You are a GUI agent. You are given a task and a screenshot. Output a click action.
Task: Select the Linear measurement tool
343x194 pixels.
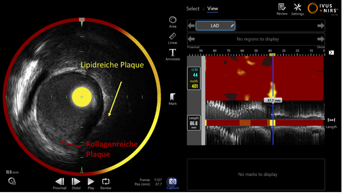[x=173, y=38]
